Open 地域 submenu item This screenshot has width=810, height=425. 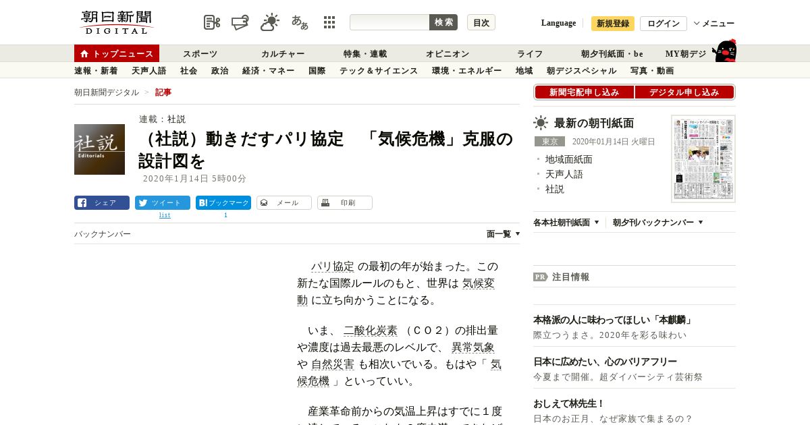tap(524, 71)
